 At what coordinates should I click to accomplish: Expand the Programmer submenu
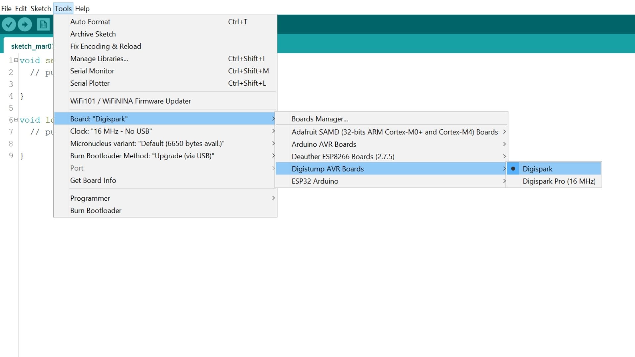pyautogui.click(x=165, y=198)
